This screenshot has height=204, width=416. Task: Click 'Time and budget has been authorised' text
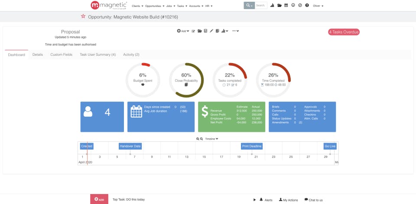71,45
